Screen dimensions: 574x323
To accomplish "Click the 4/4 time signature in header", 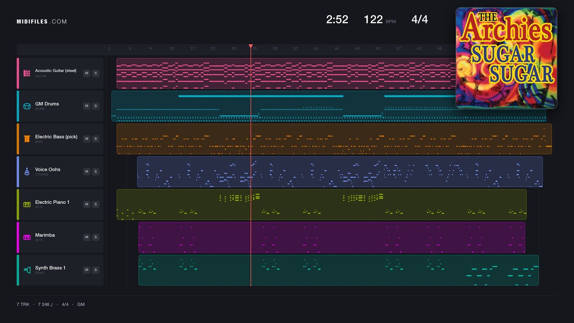I will (419, 20).
